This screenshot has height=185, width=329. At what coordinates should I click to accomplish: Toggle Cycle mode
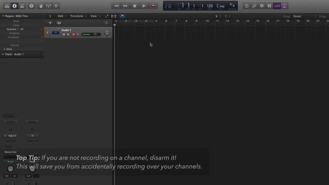click(x=247, y=6)
